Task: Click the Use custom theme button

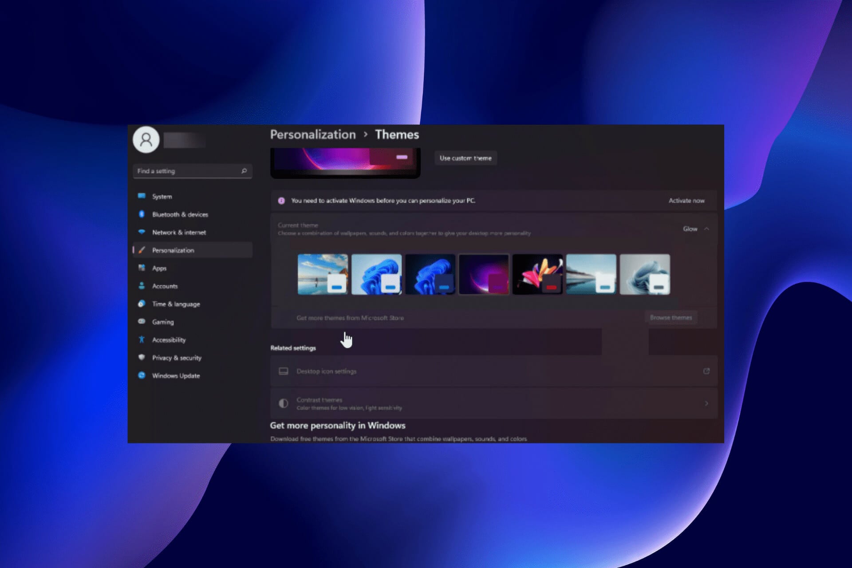Action: click(x=465, y=158)
